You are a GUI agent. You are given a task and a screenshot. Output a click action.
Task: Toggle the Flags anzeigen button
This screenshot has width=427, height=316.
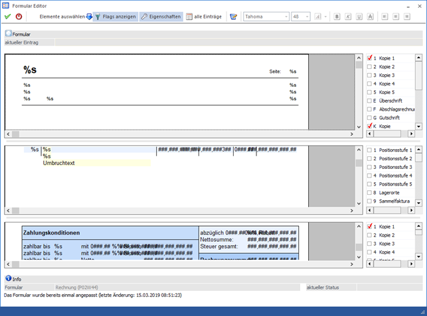point(116,17)
